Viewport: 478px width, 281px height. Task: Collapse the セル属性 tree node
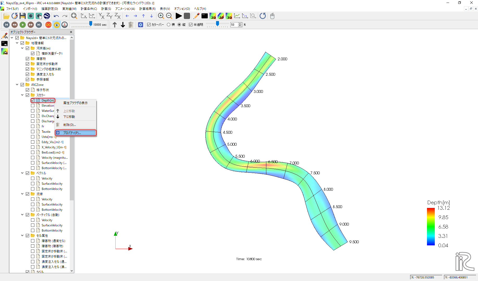[22, 235]
